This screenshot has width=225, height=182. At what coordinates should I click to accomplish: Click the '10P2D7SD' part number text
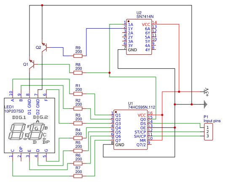[x=14, y=111]
